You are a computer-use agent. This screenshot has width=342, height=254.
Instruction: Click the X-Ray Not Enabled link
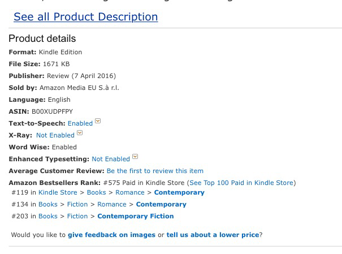tap(55, 135)
